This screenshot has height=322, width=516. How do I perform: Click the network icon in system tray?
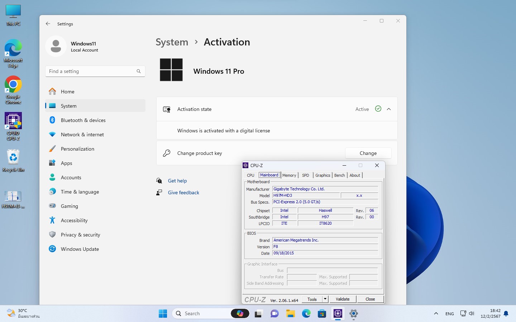pyautogui.click(x=463, y=313)
